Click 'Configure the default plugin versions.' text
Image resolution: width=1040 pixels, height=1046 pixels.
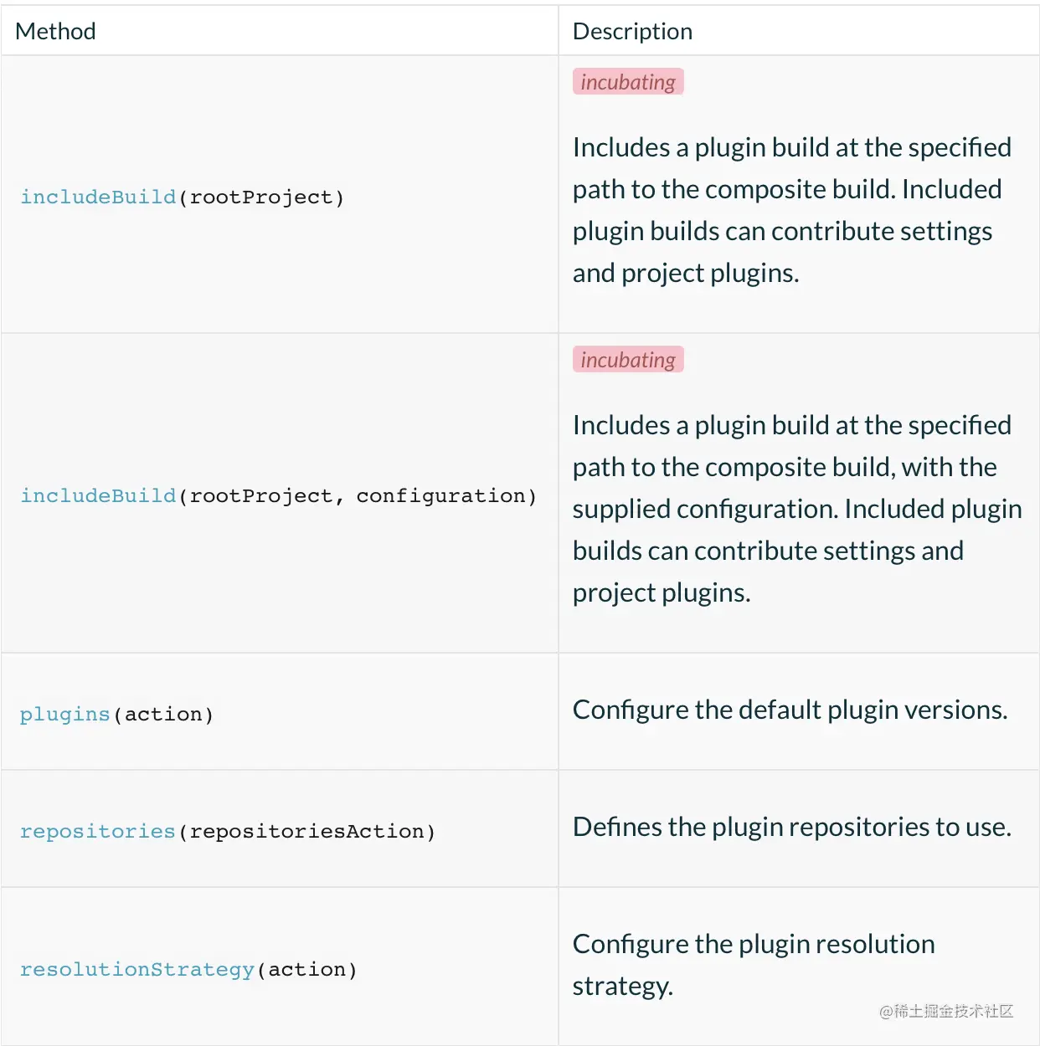click(790, 710)
